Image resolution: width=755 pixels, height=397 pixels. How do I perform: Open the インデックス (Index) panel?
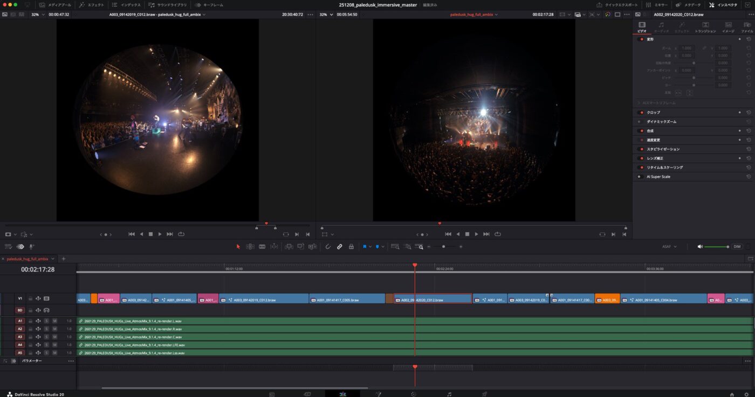coord(126,5)
